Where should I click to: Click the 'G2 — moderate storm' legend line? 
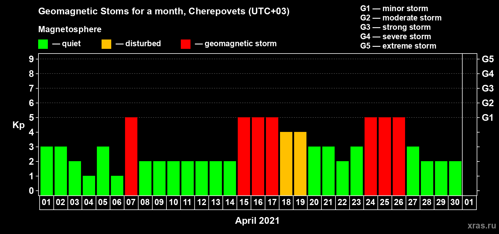[x=401, y=18]
